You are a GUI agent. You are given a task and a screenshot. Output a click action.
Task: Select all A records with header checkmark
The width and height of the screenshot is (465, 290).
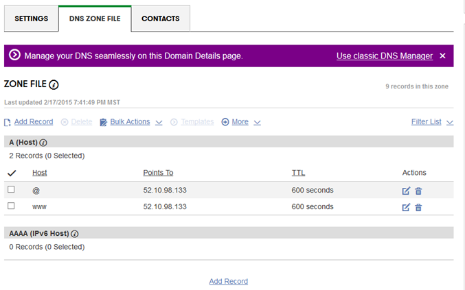coord(12,173)
